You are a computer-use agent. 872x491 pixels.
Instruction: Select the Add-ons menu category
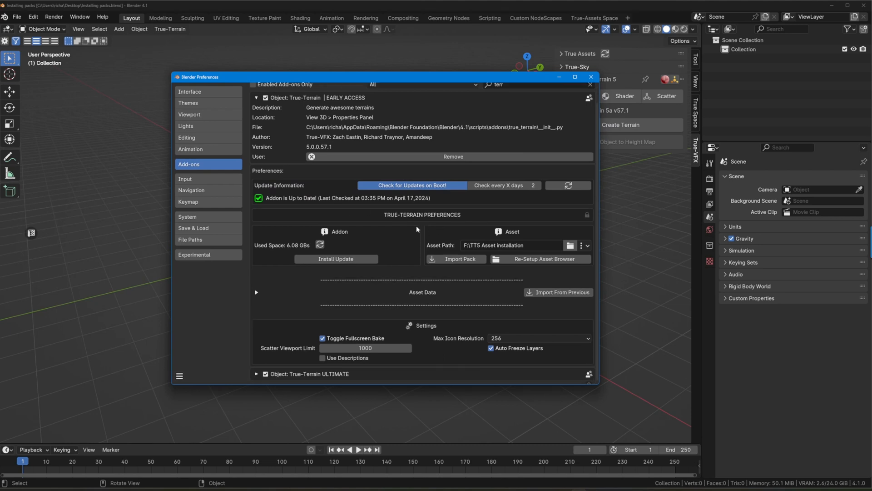coord(209,164)
